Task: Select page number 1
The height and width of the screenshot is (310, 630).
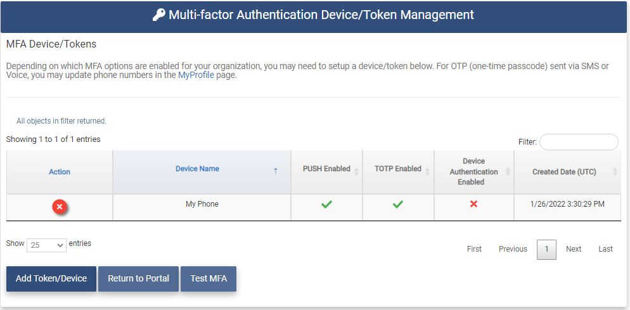Action: click(x=546, y=249)
